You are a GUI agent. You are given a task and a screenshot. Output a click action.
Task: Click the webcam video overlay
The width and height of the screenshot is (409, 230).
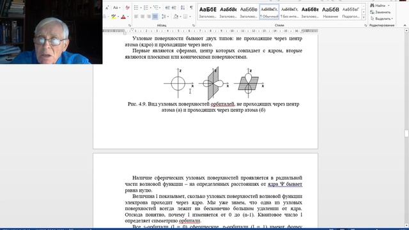pos(51,32)
